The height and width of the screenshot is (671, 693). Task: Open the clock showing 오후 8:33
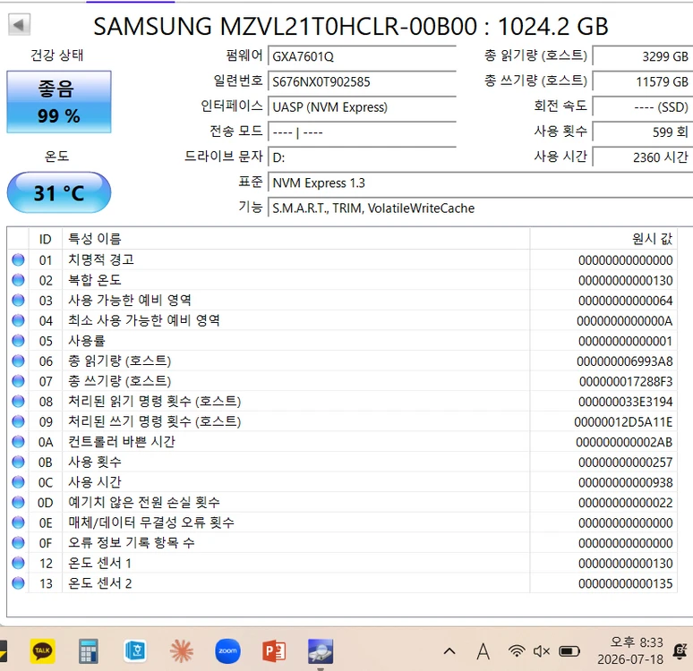click(x=630, y=650)
